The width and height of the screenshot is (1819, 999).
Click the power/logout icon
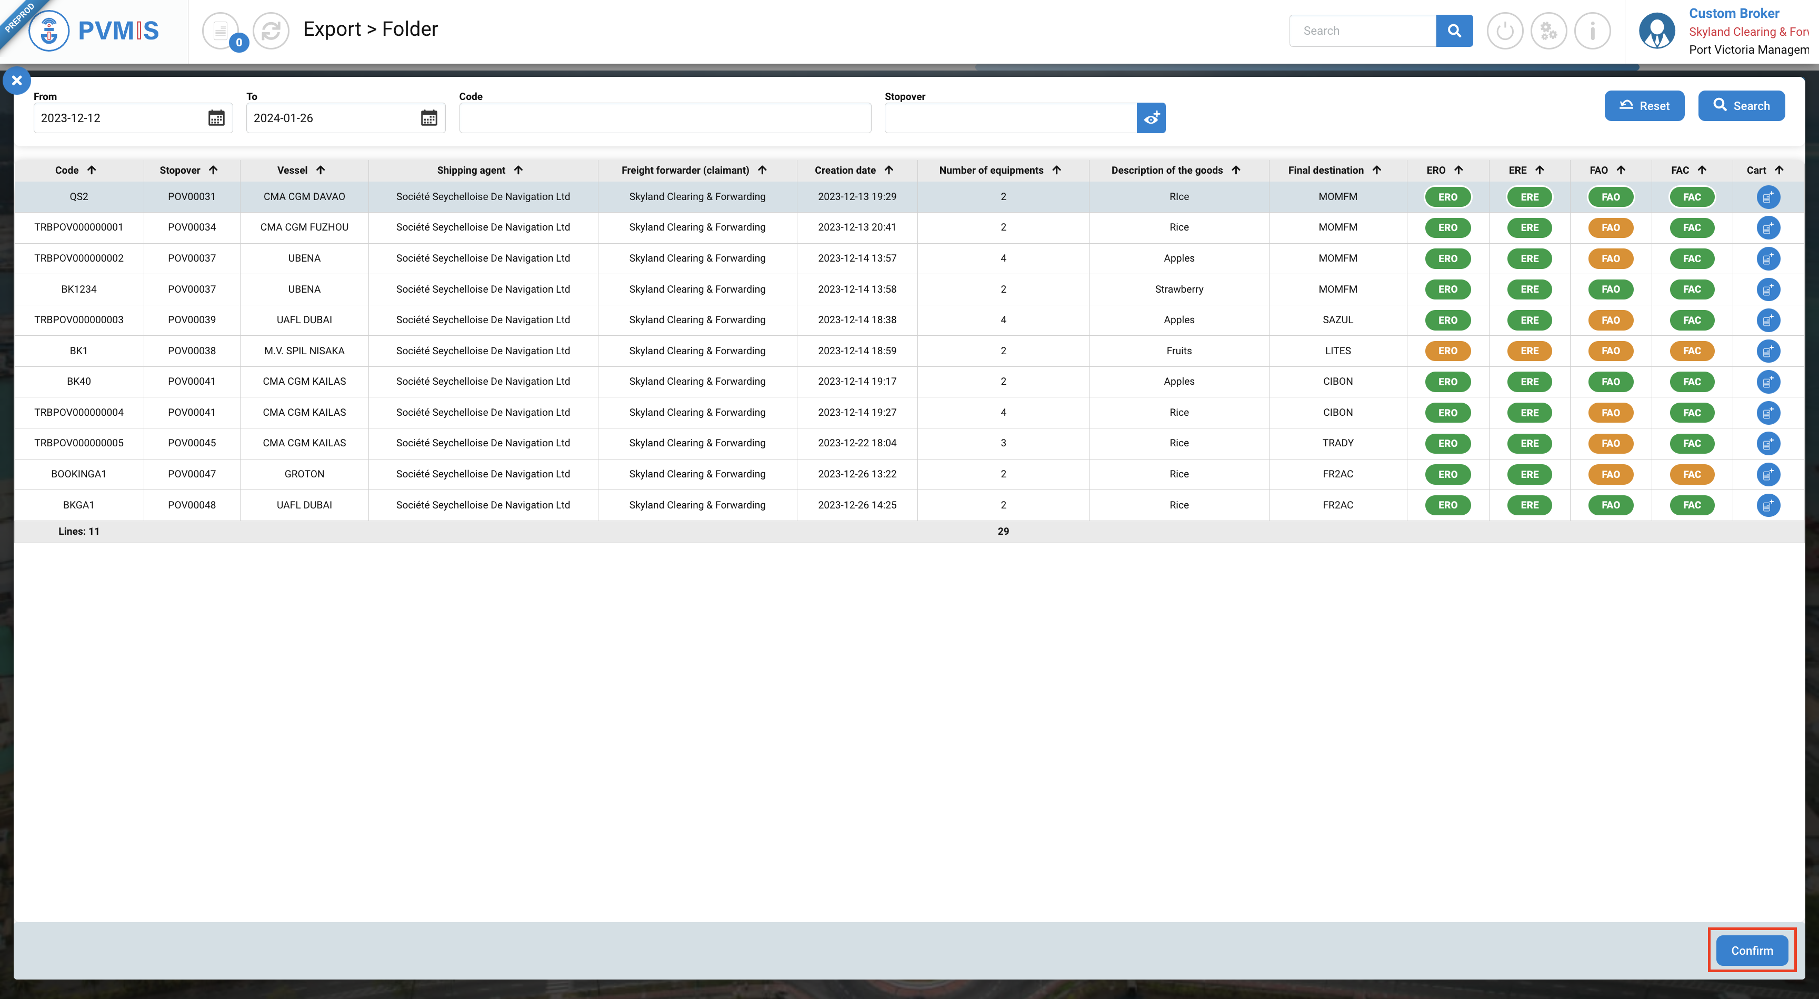tap(1505, 31)
